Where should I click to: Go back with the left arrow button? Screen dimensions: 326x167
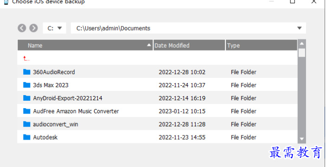tap(22, 28)
